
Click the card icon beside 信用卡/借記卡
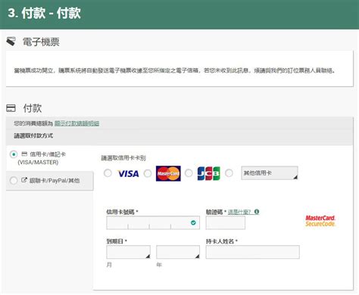24,154
